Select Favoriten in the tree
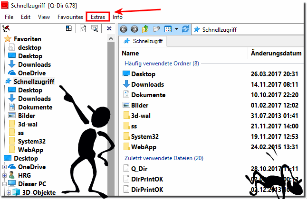Viewport: 307px width, 199px height. coord(28,39)
